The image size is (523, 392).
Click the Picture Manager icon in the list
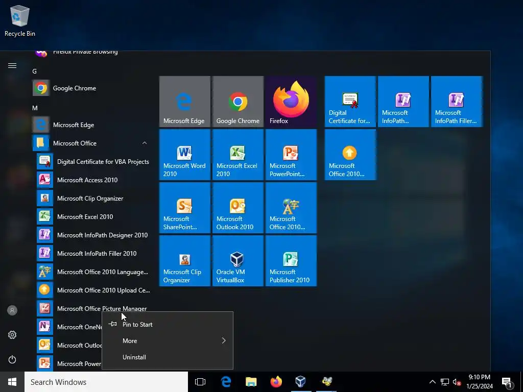click(x=45, y=308)
